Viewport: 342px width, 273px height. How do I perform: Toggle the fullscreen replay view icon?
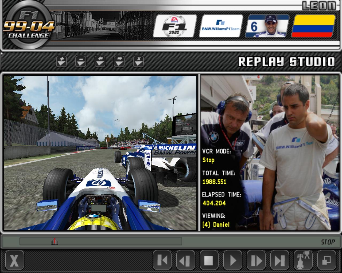[327, 260]
